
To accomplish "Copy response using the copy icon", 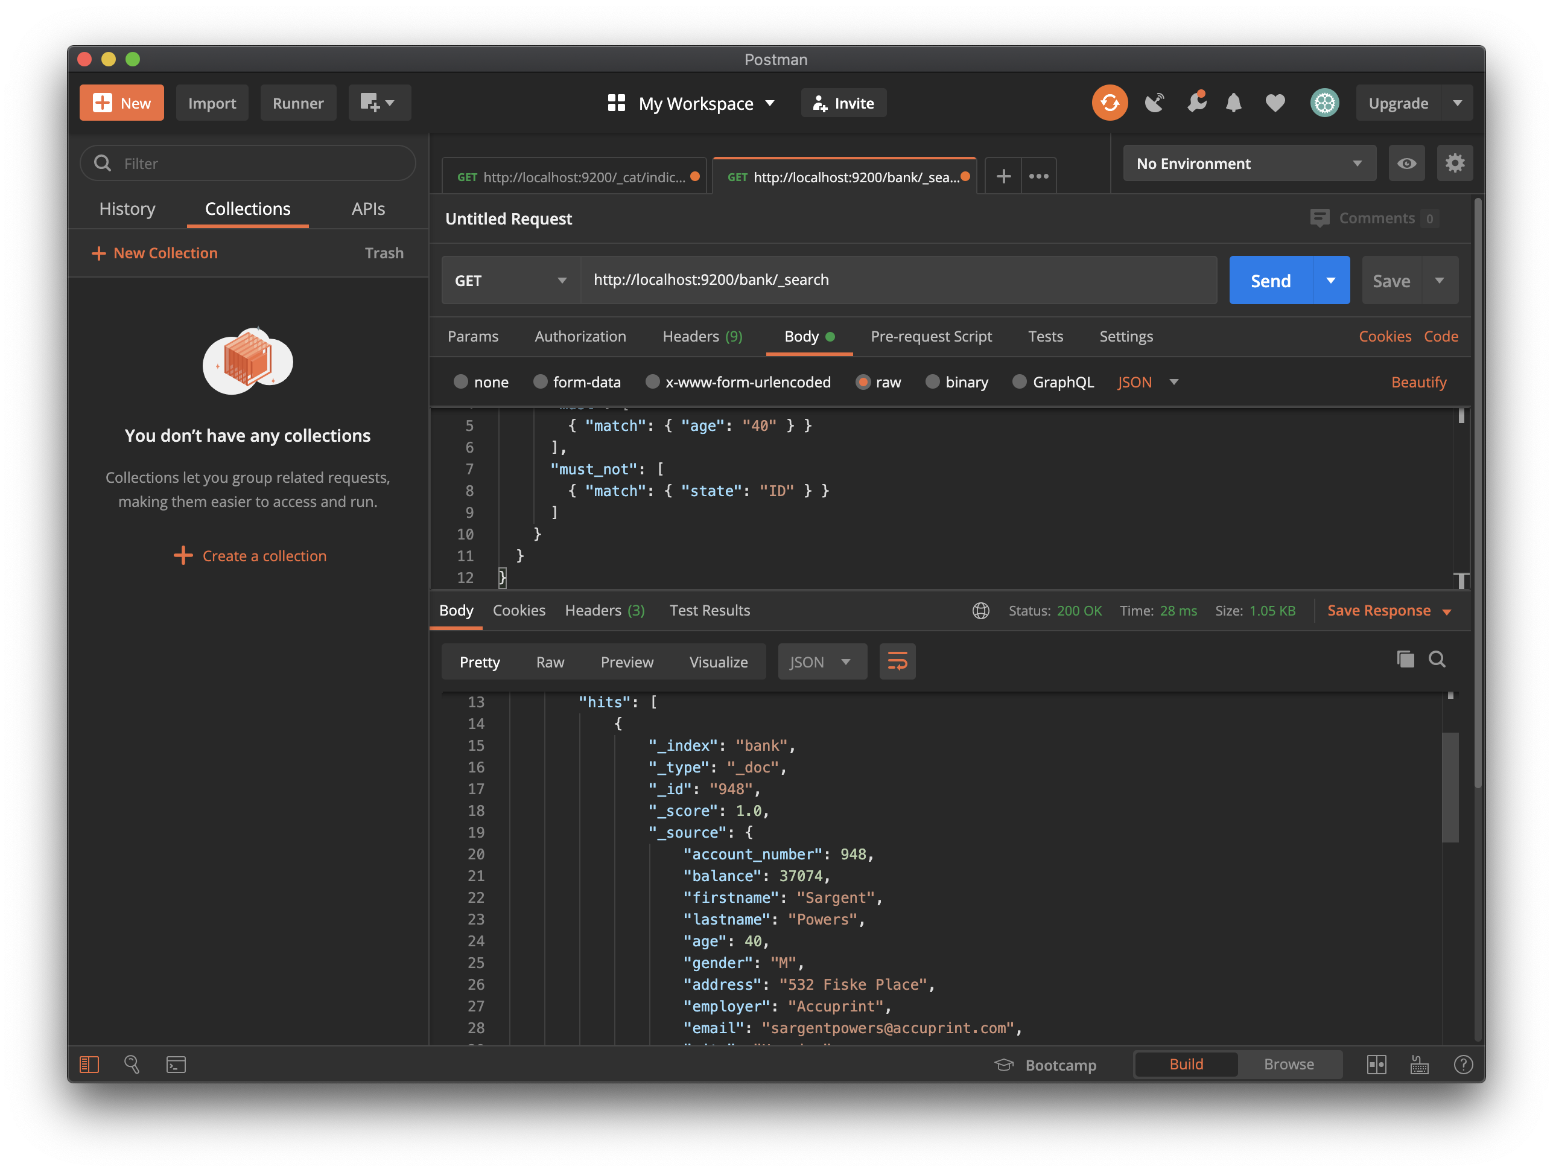I will pos(1405,658).
